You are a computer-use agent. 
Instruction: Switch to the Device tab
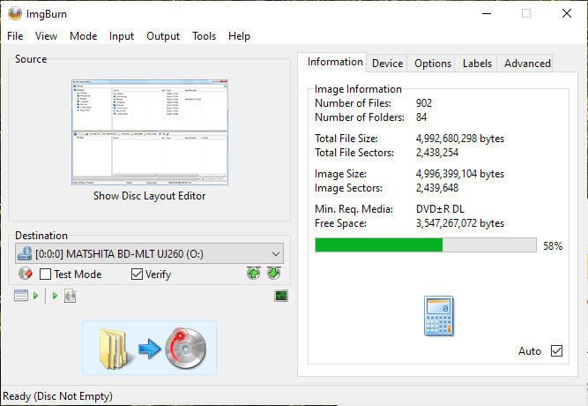[387, 63]
